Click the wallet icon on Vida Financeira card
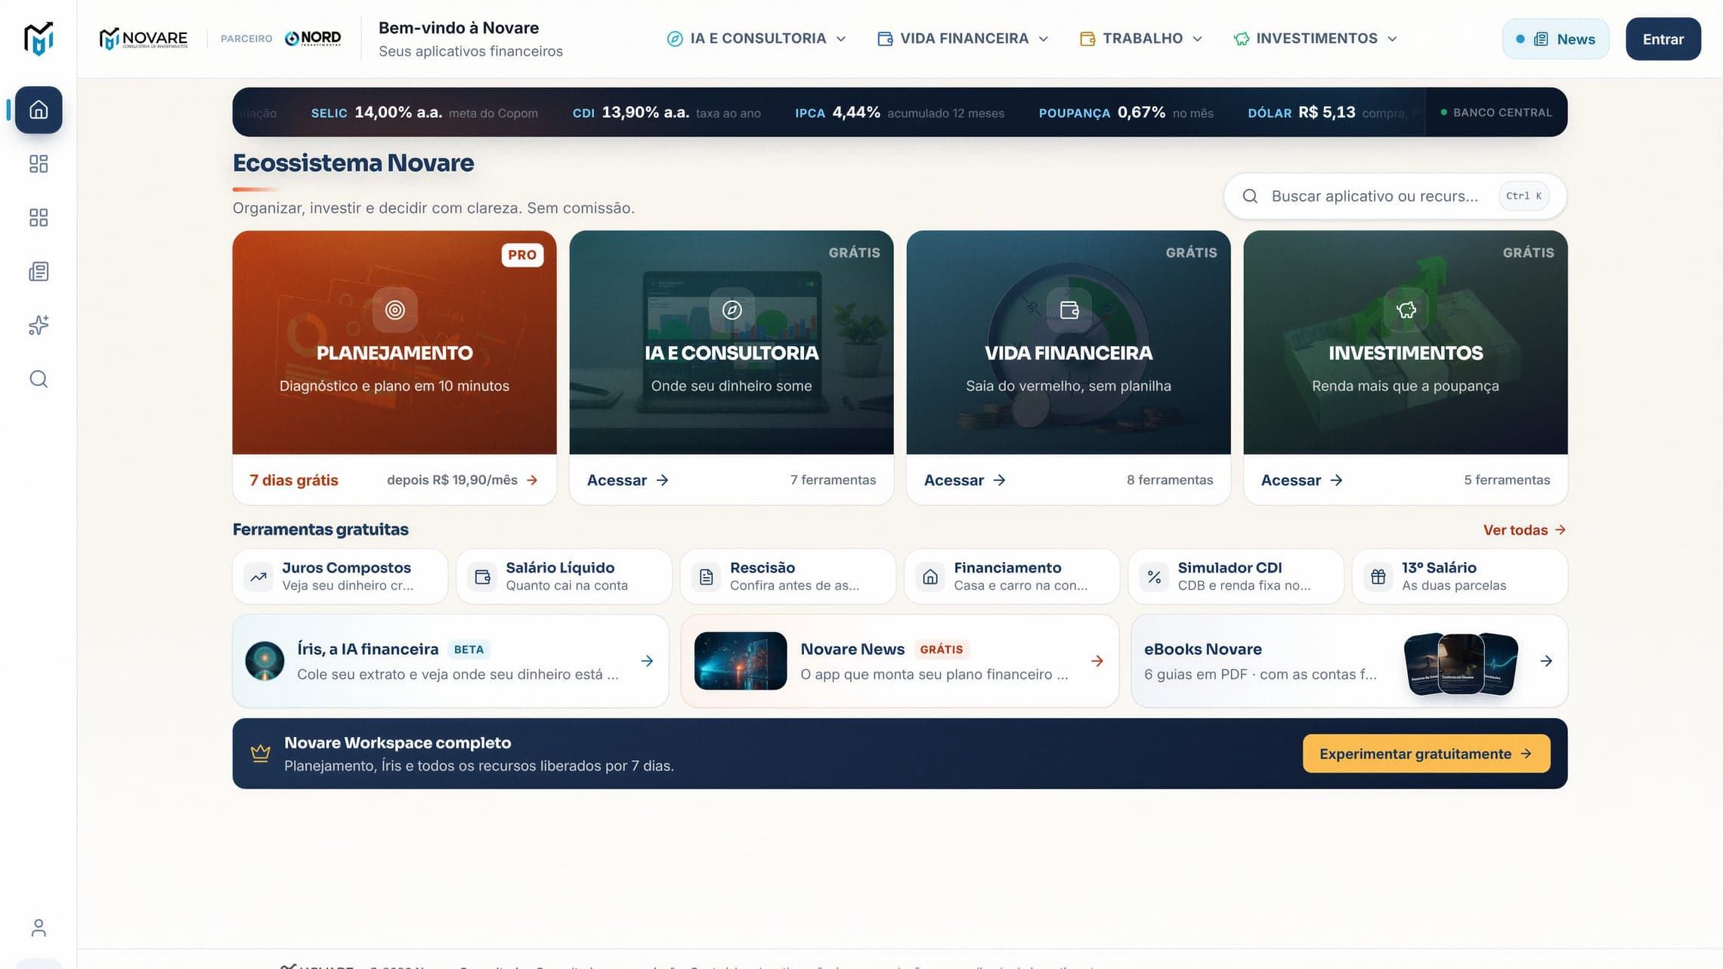 click(1069, 310)
